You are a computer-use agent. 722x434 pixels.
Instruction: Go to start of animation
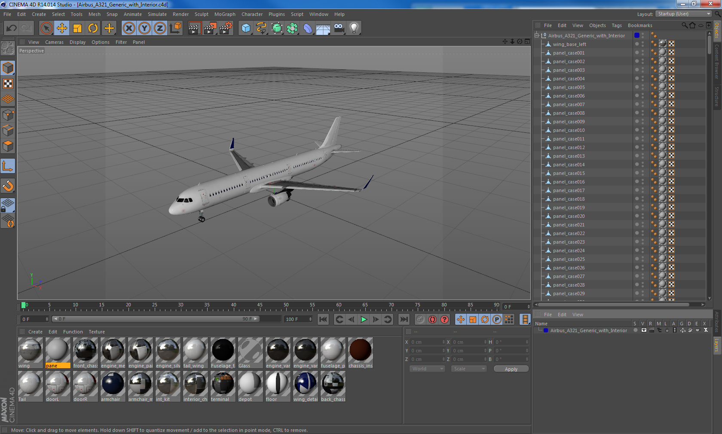323,319
